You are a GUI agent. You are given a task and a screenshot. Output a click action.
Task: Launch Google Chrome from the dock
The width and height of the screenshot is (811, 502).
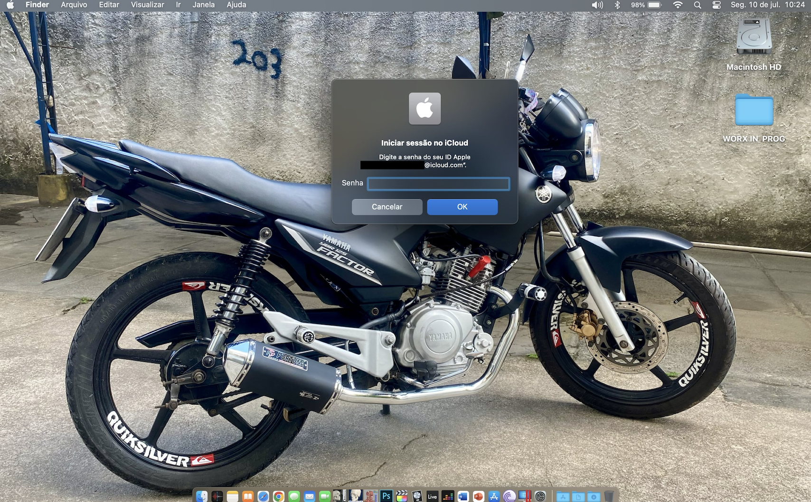coord(279,496)
